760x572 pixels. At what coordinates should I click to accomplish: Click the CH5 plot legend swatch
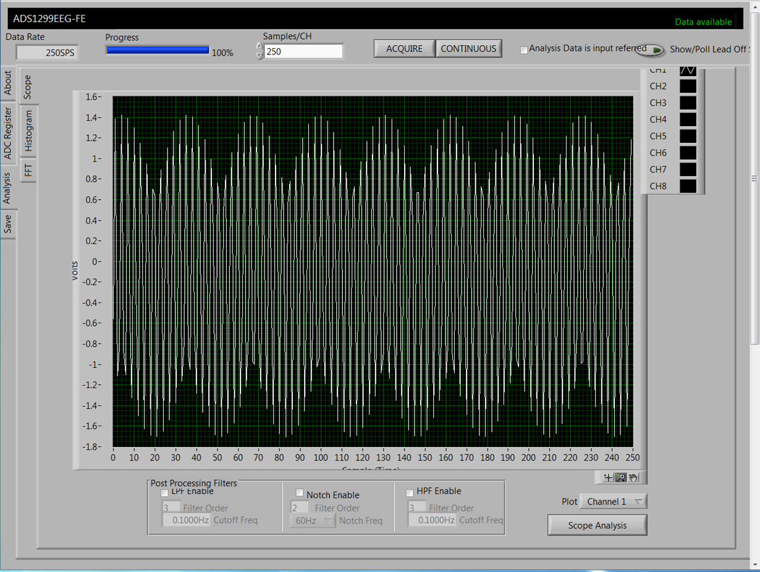pyautogui.click(x=688, y=136)
